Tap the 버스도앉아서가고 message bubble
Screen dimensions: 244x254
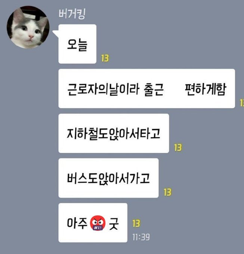tap(108, 178)
